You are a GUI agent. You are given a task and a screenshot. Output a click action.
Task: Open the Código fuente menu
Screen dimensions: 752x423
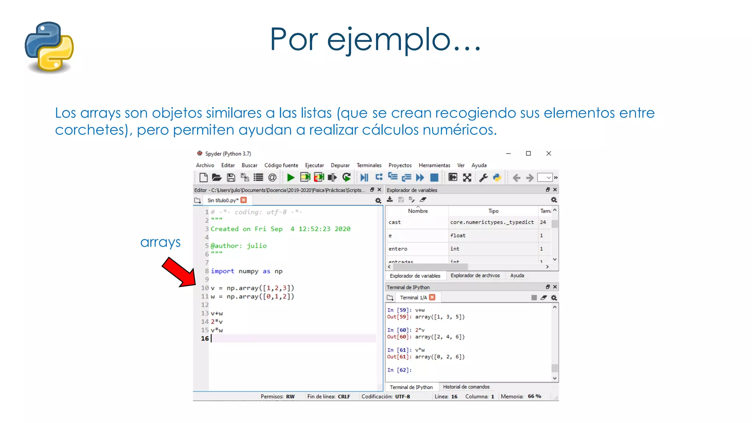(281, 165)
